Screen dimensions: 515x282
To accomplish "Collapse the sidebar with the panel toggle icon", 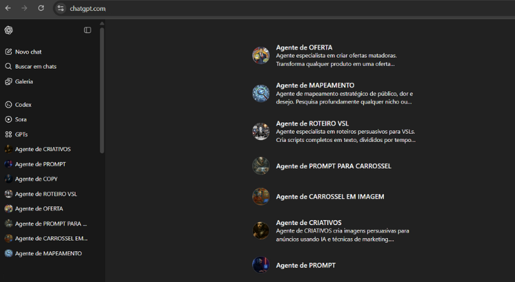I will pos(87,30).
